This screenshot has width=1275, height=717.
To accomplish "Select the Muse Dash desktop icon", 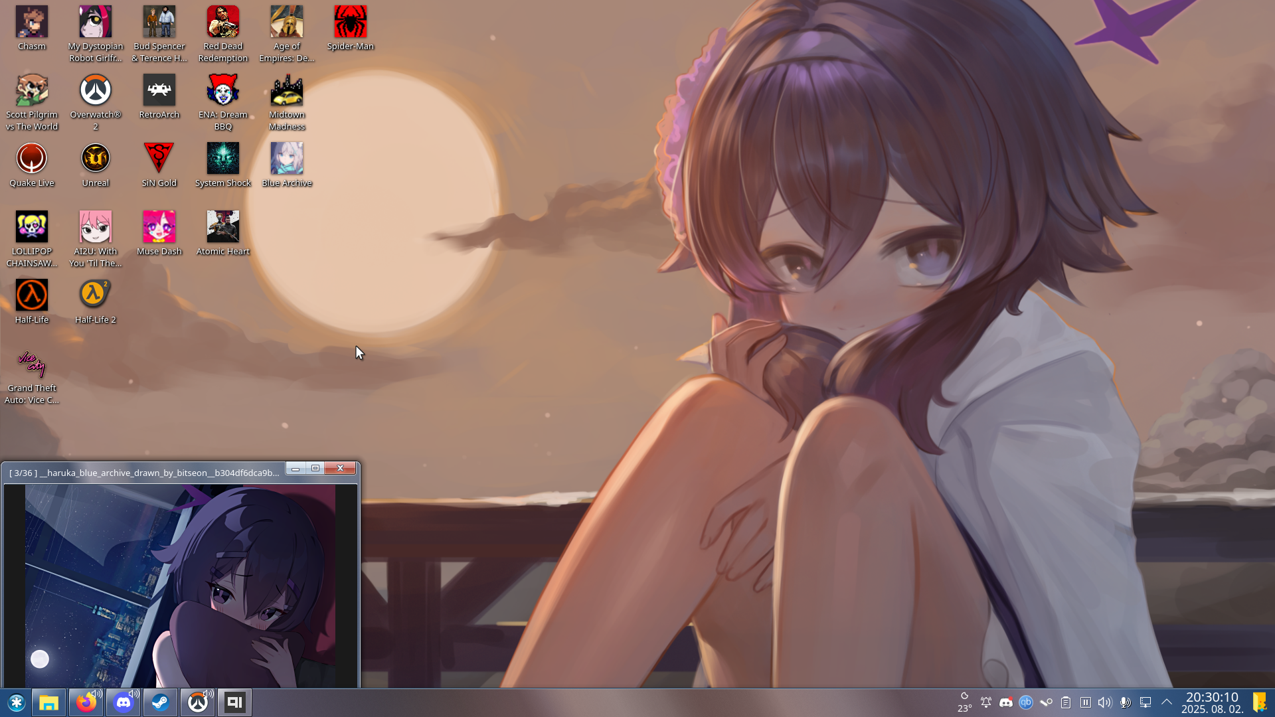I will point(159,234).
